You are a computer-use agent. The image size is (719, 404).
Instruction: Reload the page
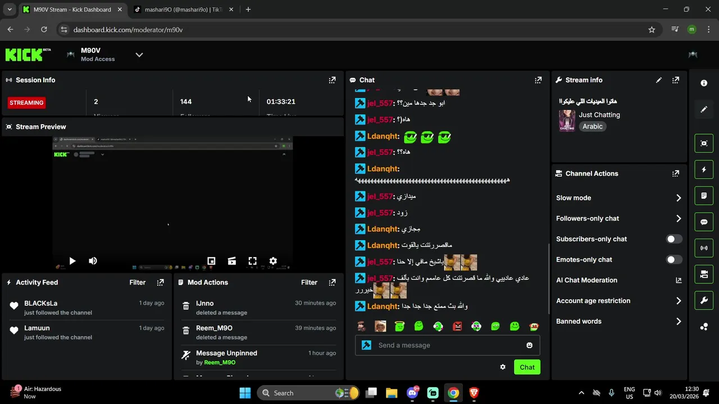(44, 30)
